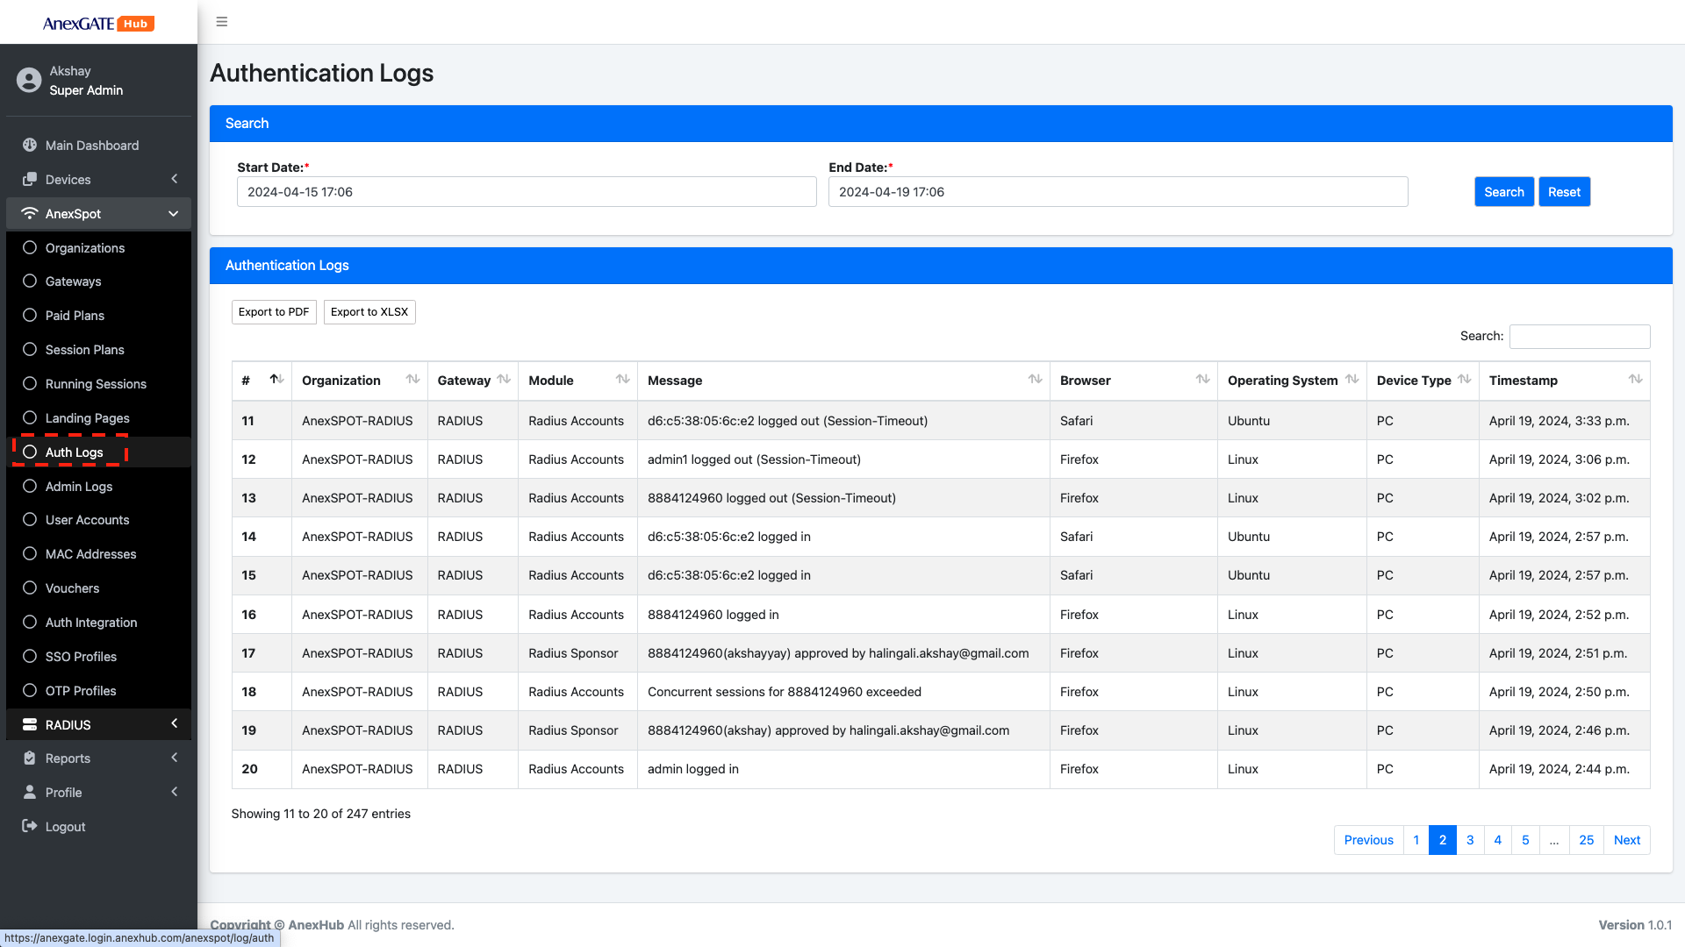Select the Organizations circle item

click(30, 248)
